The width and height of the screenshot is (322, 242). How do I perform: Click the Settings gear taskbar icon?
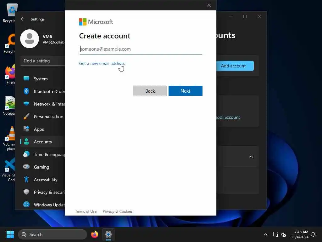pyautogui.click(x=108, y=234)
